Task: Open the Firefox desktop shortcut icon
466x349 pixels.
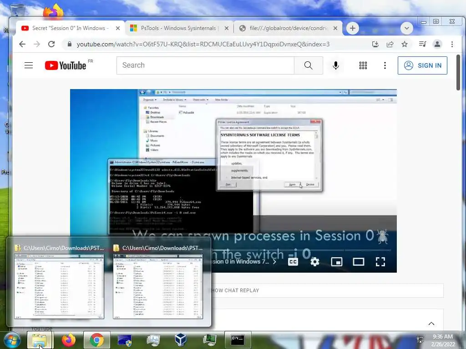Action: [x=53, y=11]
